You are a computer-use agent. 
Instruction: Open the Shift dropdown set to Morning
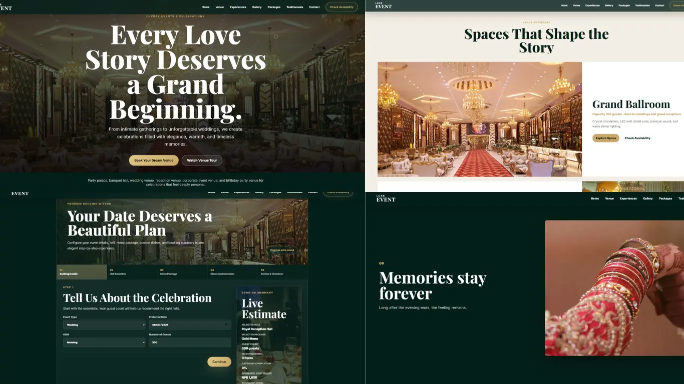(x=104, y=342)
